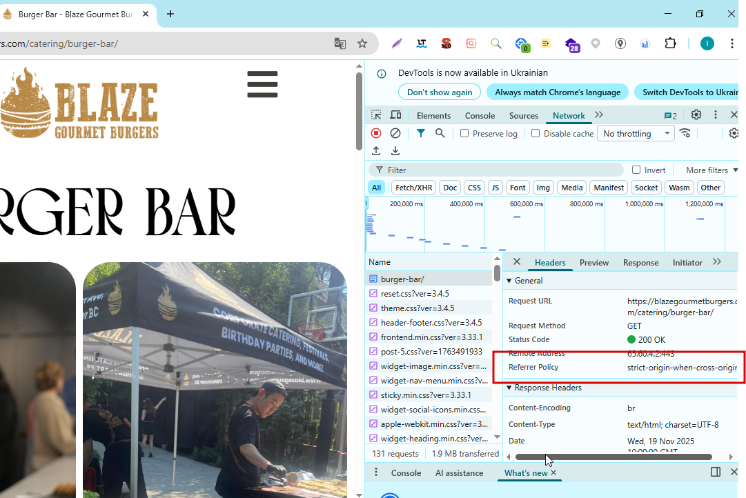Toggle the drawer dock layout icon
The image size is (746, 498).
point(715,472)
